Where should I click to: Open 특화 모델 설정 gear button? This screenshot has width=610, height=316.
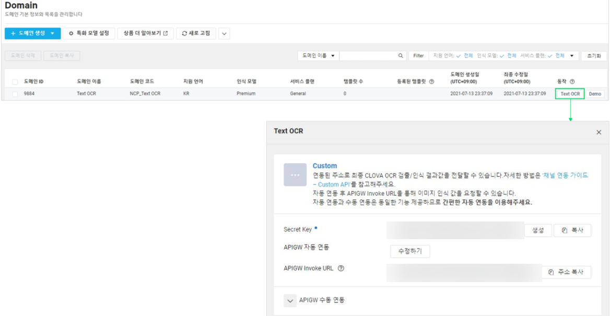pyautogui.click(x=89, y=33)
